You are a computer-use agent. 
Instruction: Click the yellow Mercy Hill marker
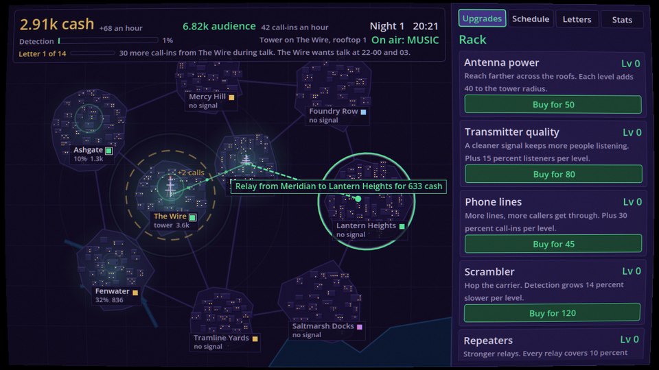pos(231,97)
